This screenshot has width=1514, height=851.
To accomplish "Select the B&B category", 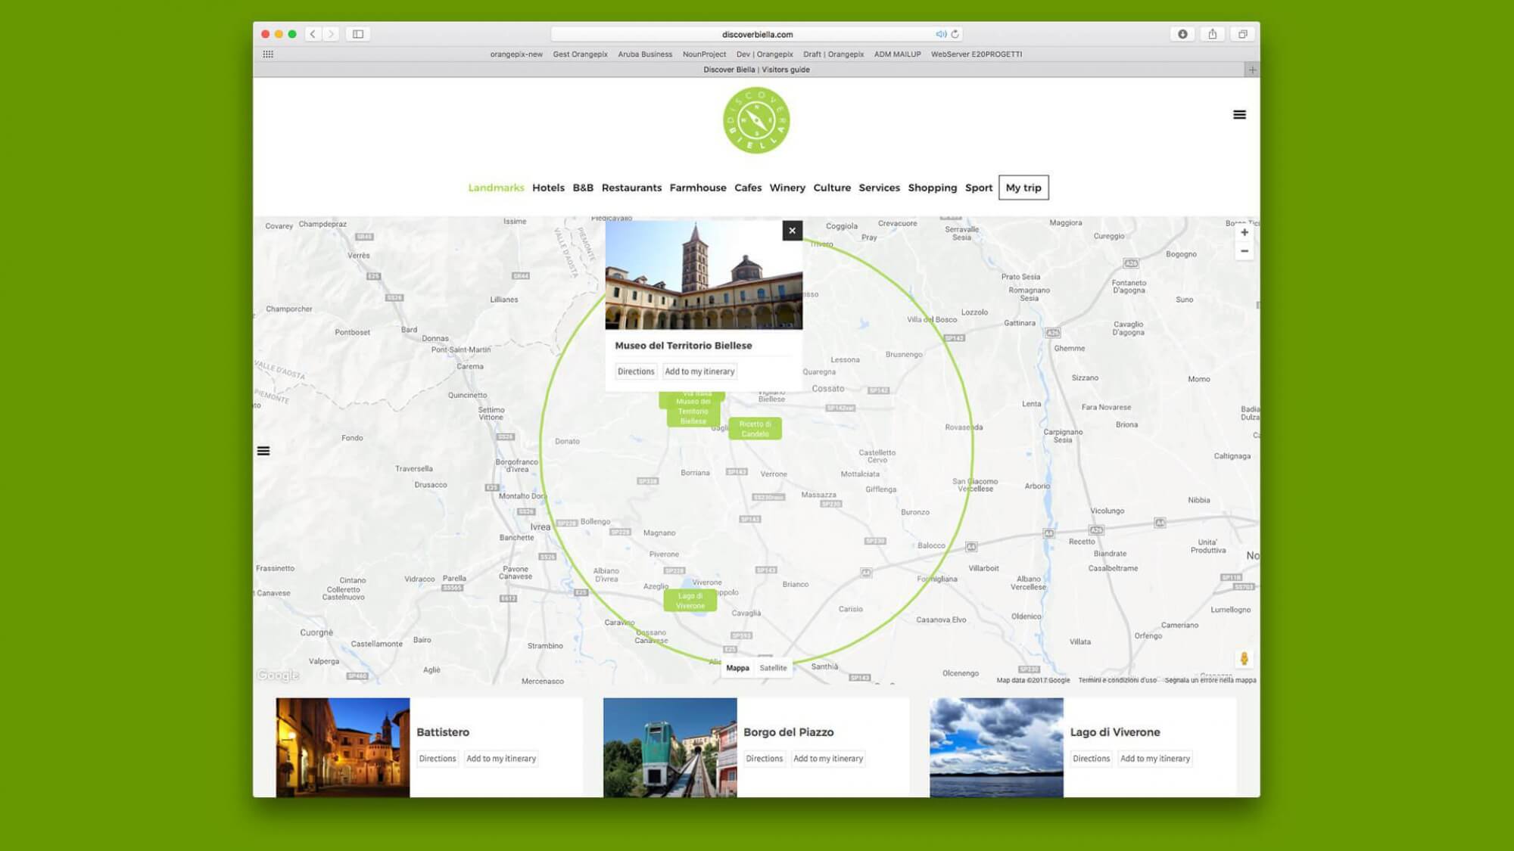I will (x=583, y=188).
